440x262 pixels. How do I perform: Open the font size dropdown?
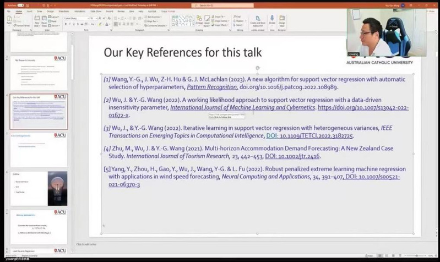pos(97,18)
